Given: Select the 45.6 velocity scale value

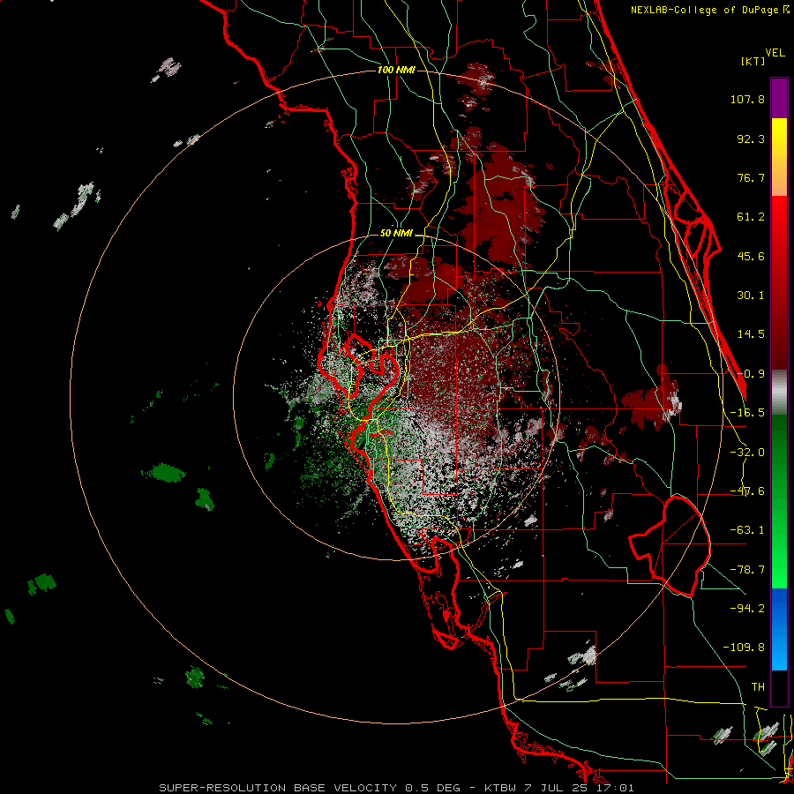Looking at the screenshot, I should tap(751, 256).
